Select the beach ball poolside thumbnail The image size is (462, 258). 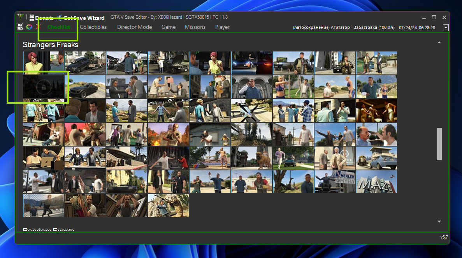click(210, 158)
